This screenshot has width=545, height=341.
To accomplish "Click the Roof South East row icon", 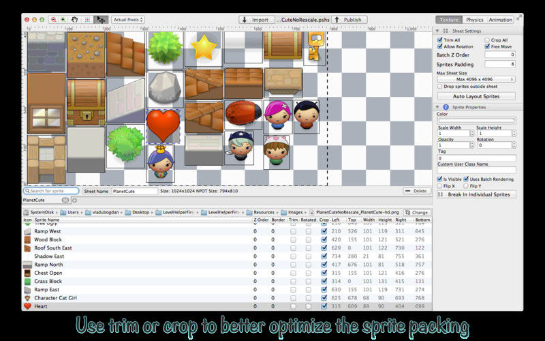I will pyautogui.click(x=27, y=248).
